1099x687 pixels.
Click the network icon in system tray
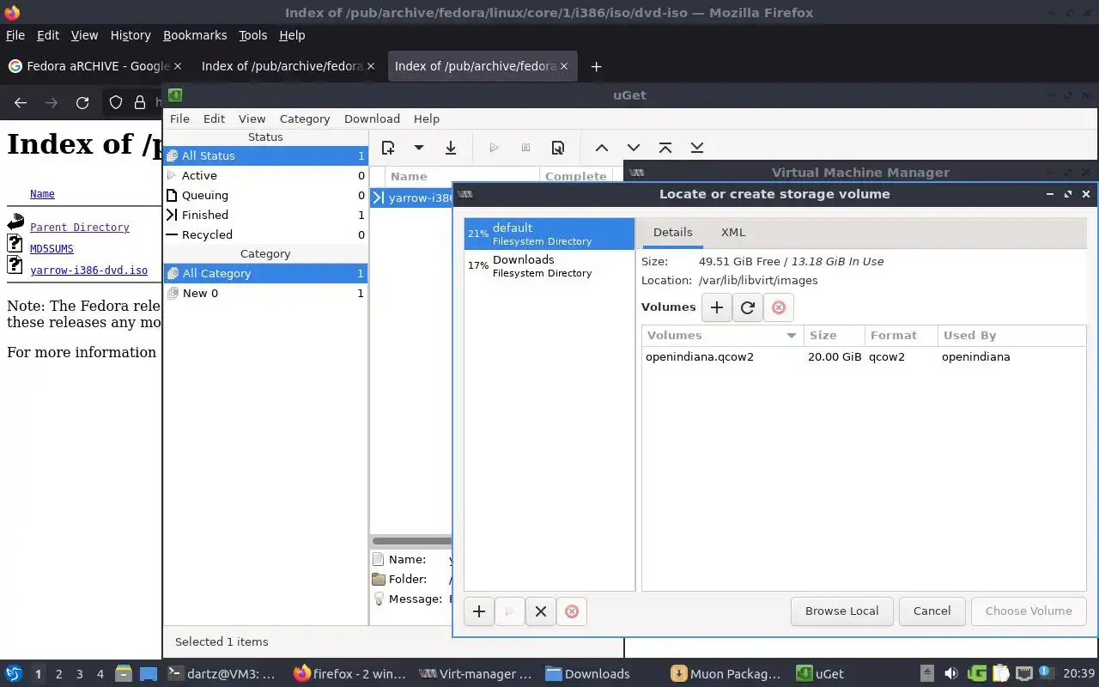click(1023, 674)
